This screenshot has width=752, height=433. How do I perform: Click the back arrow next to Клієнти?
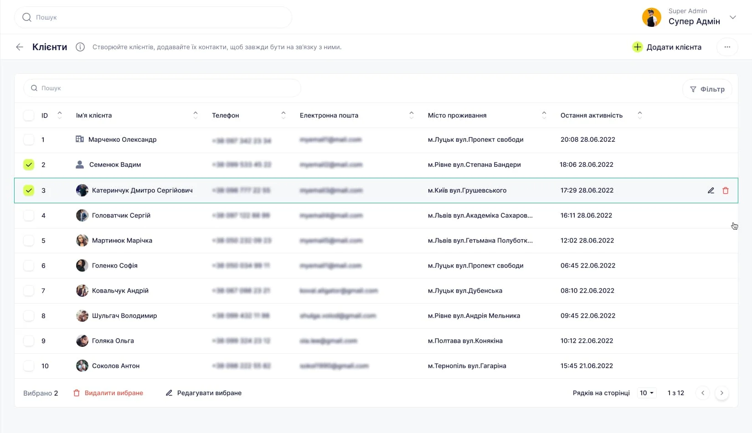click(x=20, y=47)
